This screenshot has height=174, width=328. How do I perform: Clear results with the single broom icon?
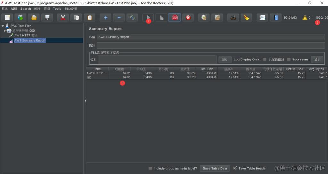(204, 18)
